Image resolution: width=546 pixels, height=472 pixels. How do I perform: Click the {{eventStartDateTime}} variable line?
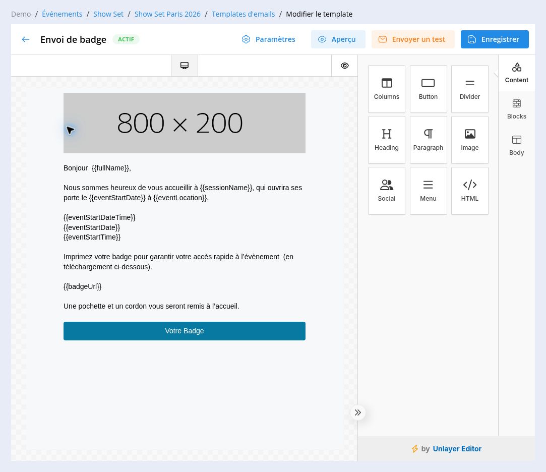(99, 217)
